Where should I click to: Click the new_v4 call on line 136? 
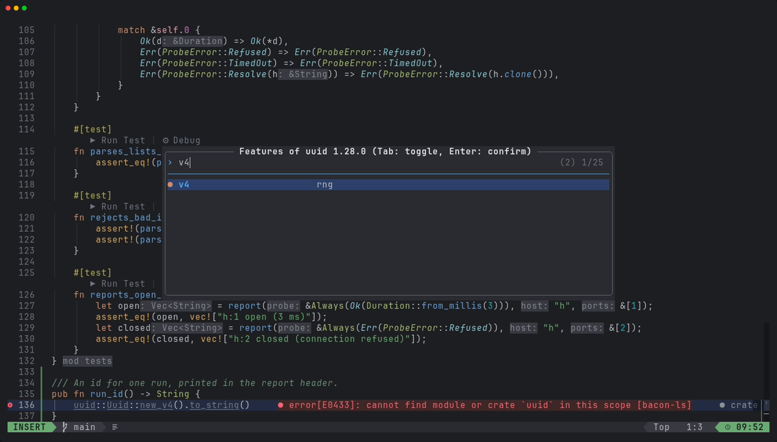tap(156, 405)
